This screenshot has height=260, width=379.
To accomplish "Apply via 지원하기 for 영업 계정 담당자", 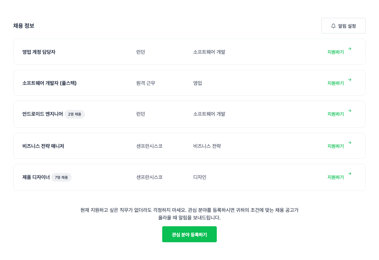I will (336, 52).
